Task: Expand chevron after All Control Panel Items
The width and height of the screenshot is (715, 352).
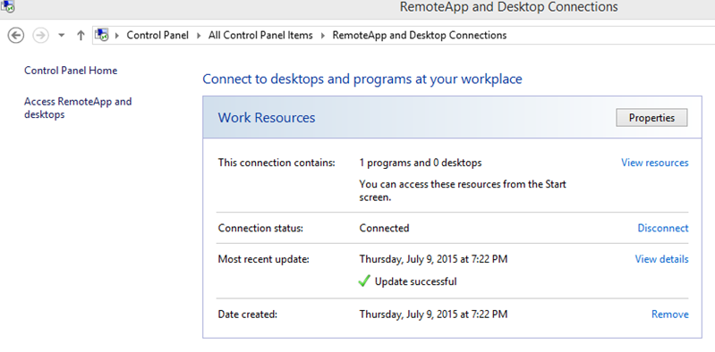Action: tap(322, 36)
